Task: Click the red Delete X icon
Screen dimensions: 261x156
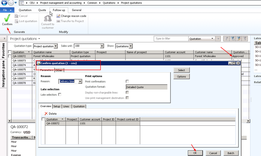Action: (x=46, y=114)
